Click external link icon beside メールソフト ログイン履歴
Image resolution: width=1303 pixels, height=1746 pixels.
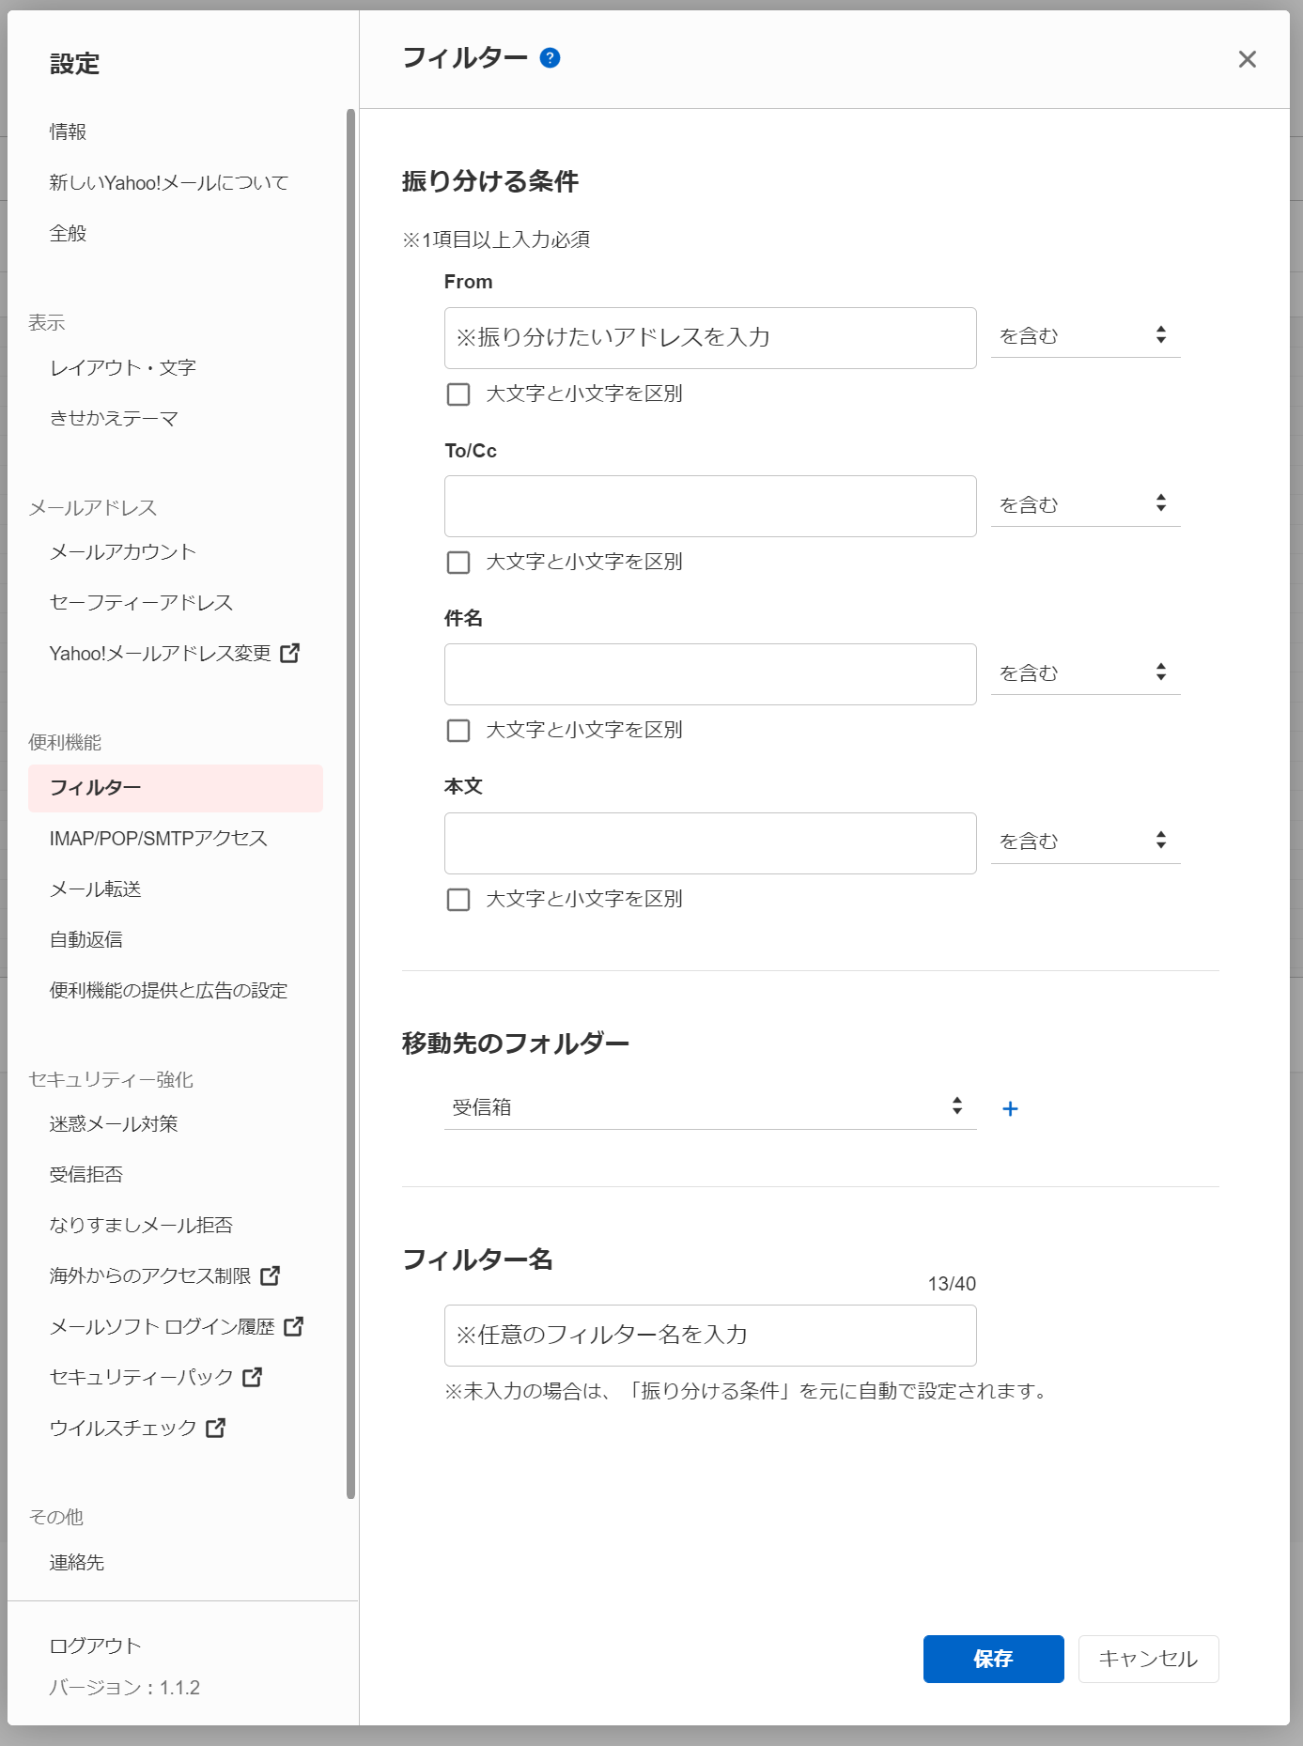point(294,1326)
